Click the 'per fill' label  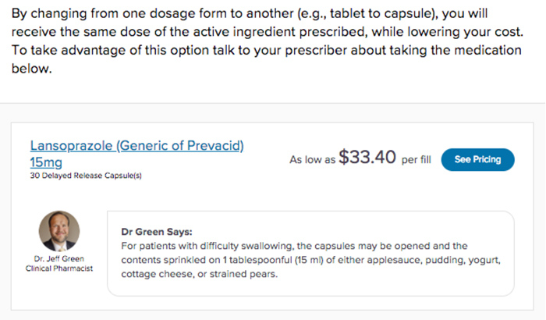click(416, 160)
